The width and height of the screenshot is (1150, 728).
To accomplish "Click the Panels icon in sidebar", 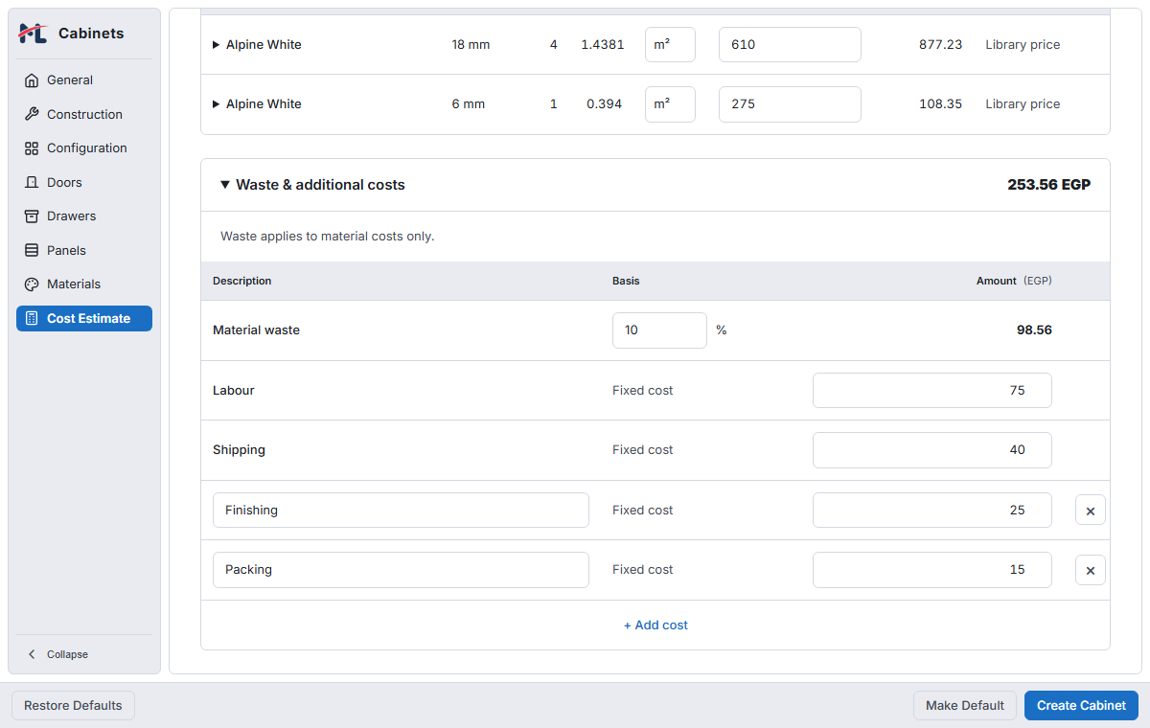I will (32, 250).
